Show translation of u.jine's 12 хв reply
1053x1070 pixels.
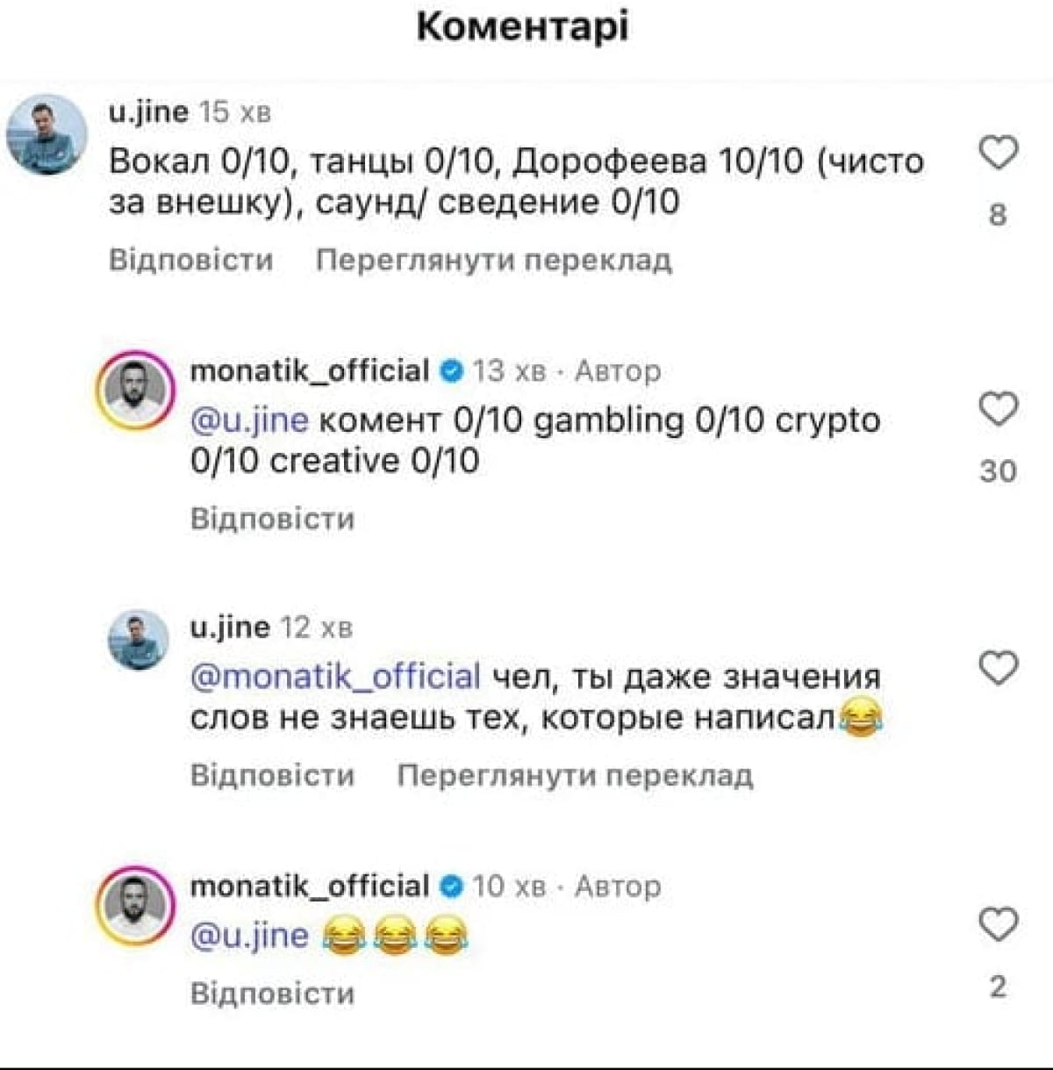point(575,775)
